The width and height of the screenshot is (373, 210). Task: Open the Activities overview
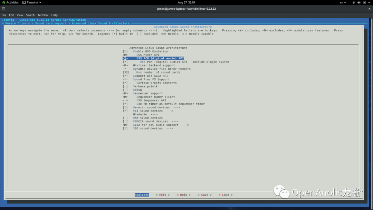pyautogui.click(x=10, y=2)
